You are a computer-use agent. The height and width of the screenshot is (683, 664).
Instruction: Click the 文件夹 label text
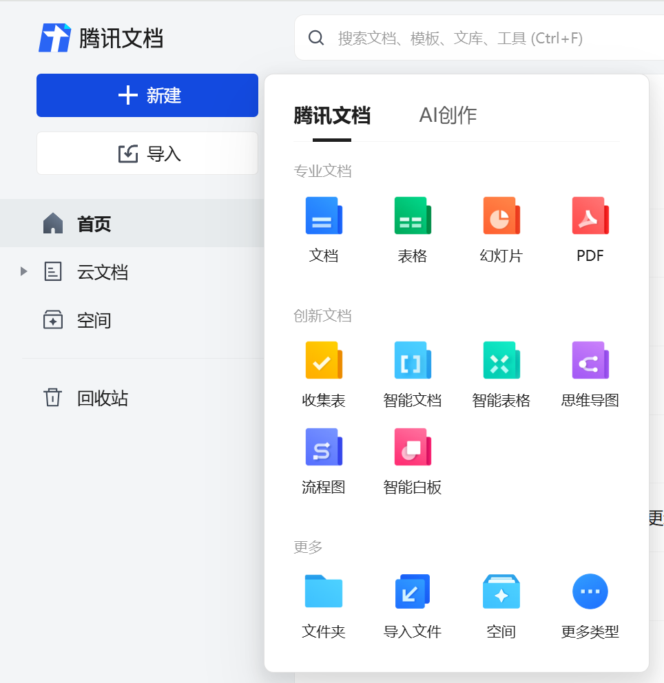324,631
